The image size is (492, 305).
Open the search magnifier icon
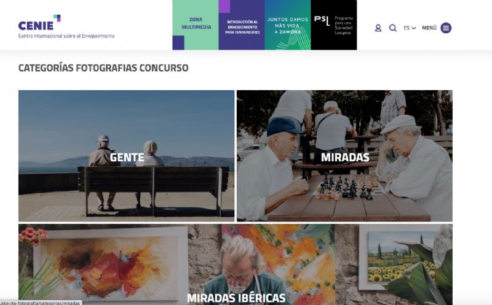[x=392, y=28]
